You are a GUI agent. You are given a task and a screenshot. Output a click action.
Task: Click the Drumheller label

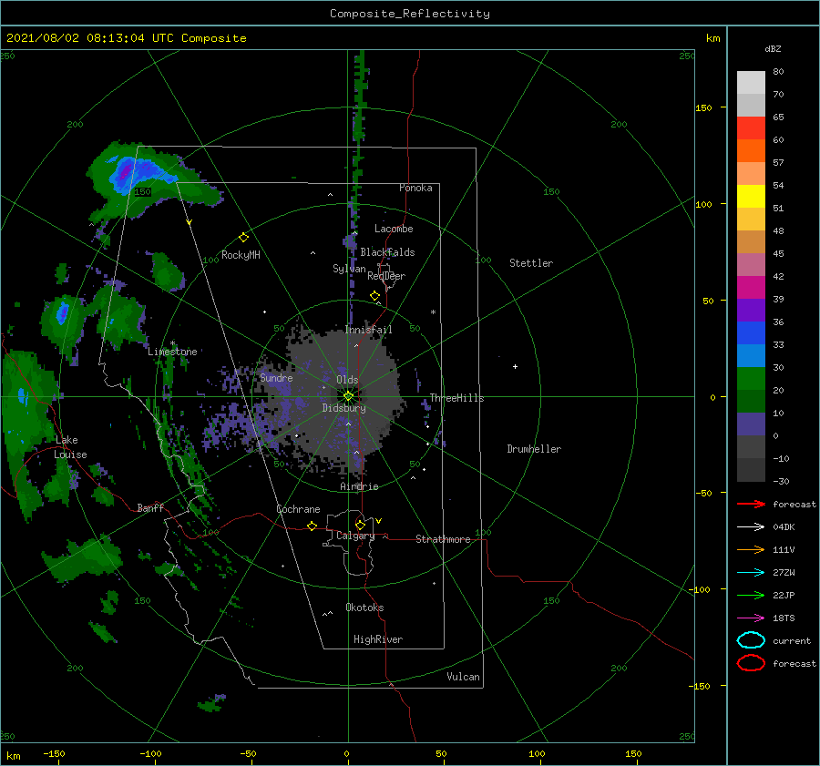(534, 449)
